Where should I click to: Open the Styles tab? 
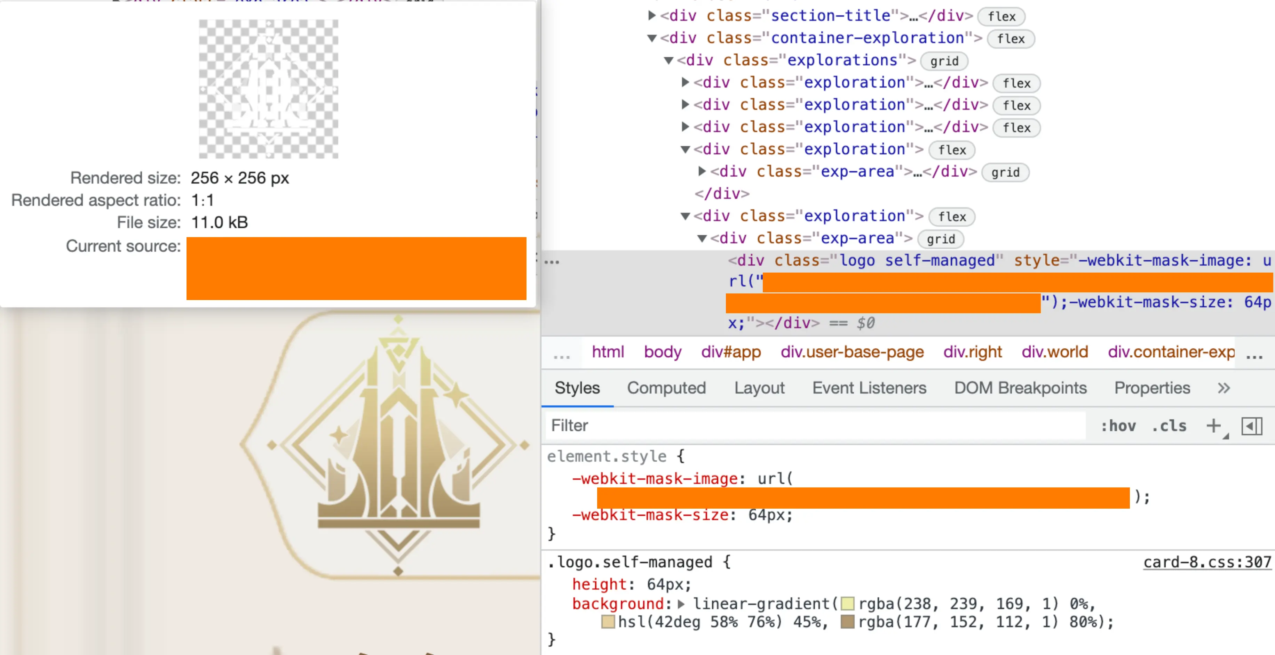tap(577, 388)
